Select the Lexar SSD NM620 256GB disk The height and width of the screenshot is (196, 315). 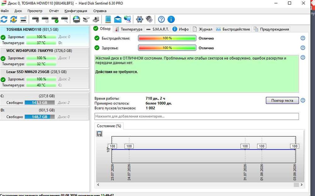pyautogui.click(x=44, y=79)
